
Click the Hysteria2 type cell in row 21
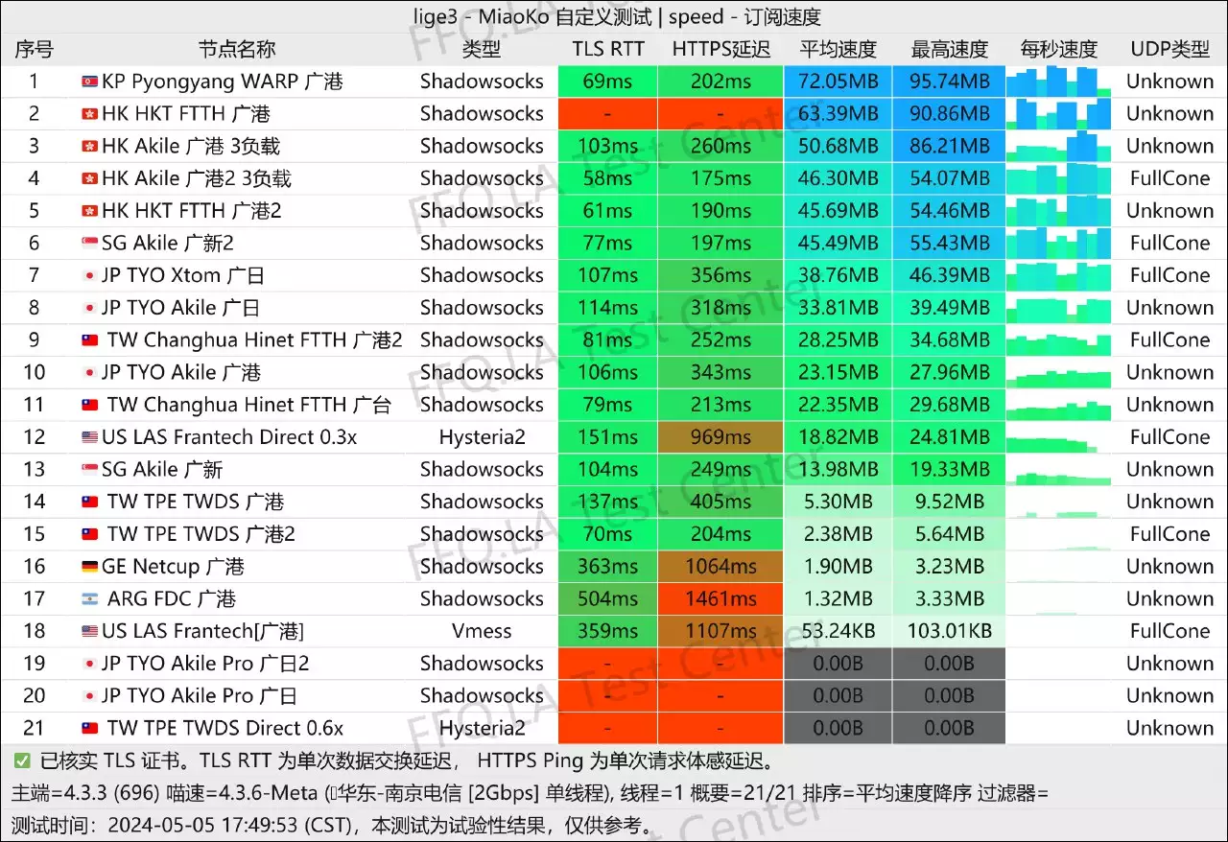pos(482,729)
